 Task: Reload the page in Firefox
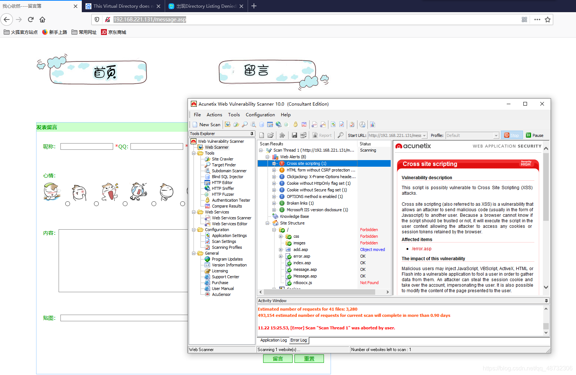[31, 20]
